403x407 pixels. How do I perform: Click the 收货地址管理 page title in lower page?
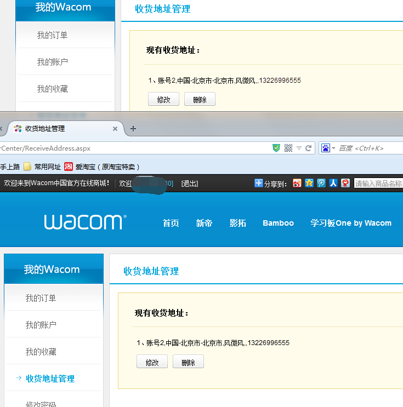[151, 271]
